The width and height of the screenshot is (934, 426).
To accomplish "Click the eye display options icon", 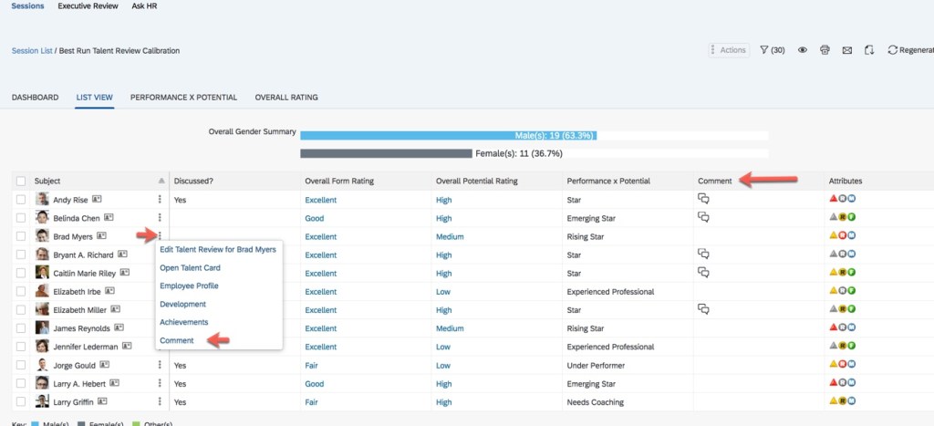I will click(804, 50).
